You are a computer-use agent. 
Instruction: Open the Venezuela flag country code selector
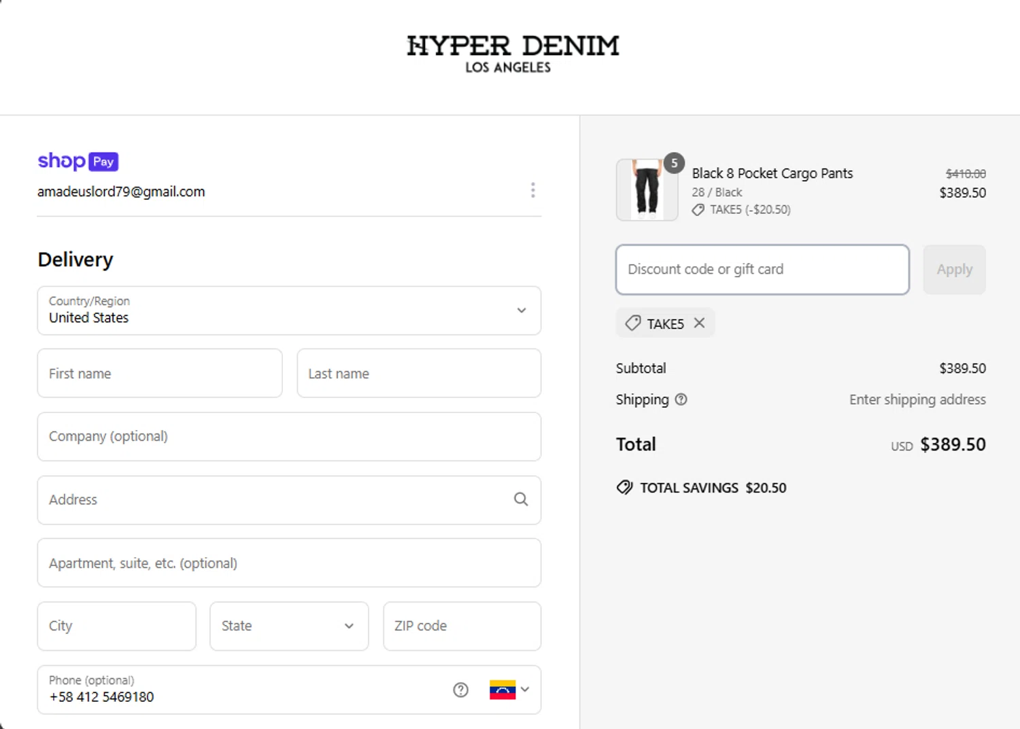pyautogui.click(x=509, y=690)
